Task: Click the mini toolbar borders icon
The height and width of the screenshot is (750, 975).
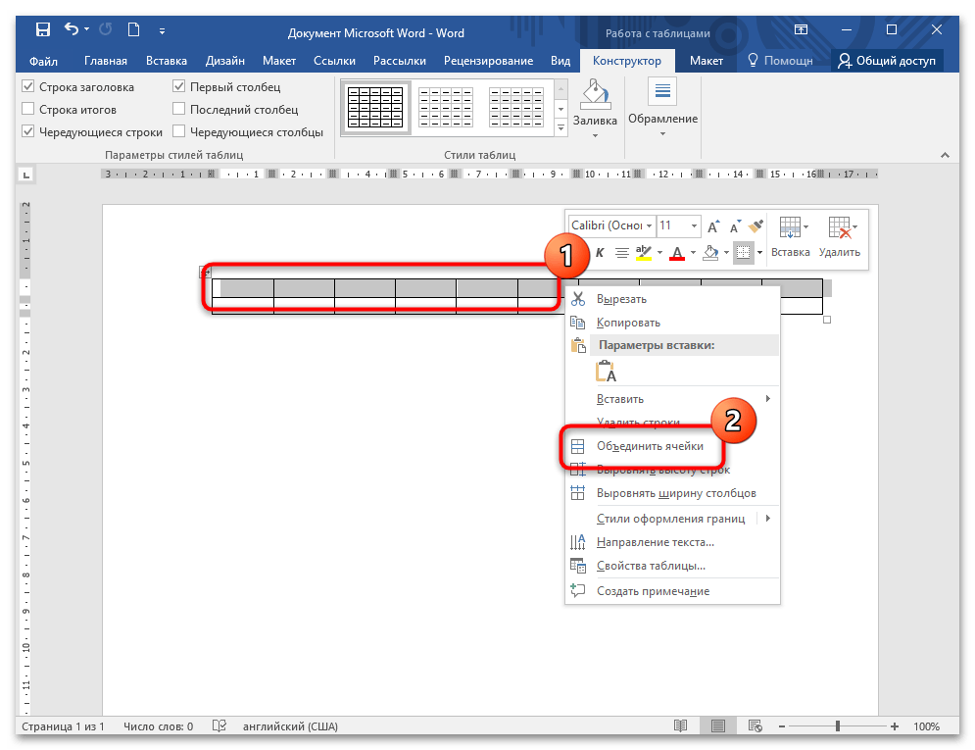Action: click(x=743, y=253)
